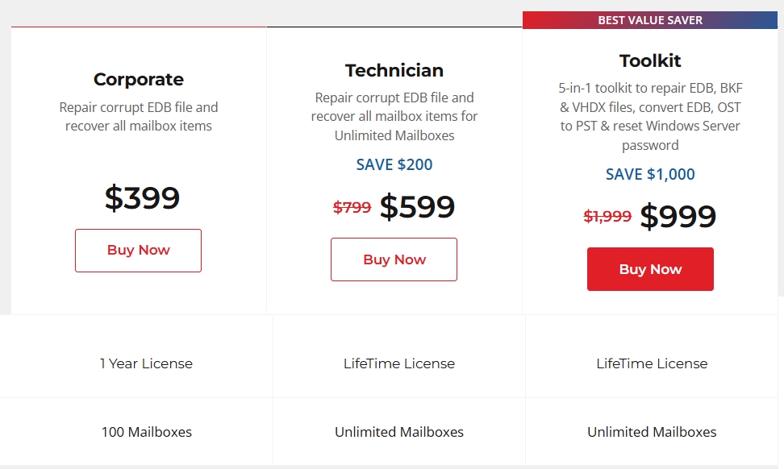Viewport: 784px width, 469px height.
Task: Click Buy Now under Corporate plan
Action: (138, 251)
